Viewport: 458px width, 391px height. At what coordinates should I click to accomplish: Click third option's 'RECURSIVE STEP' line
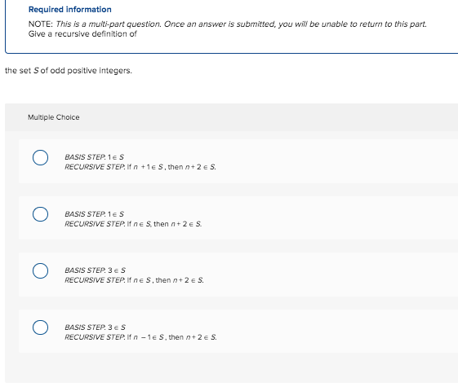[134, 280]
